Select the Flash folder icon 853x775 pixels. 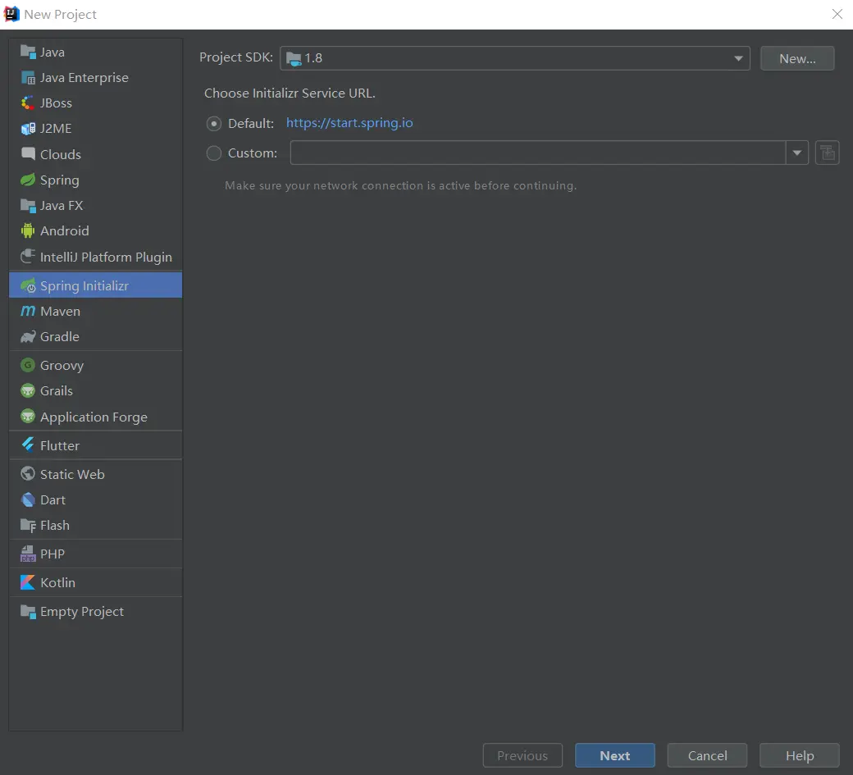pyautogui.click(x=28, y=525)
